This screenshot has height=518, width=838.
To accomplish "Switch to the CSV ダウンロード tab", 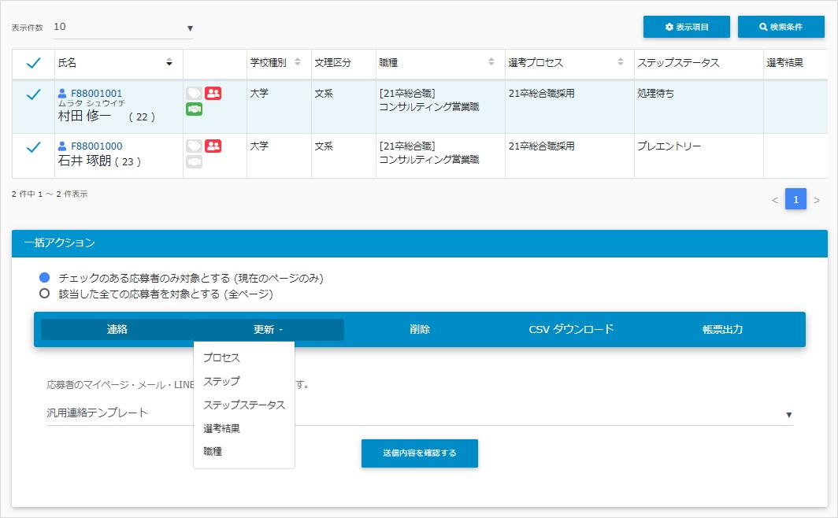I will coord(571,330).
